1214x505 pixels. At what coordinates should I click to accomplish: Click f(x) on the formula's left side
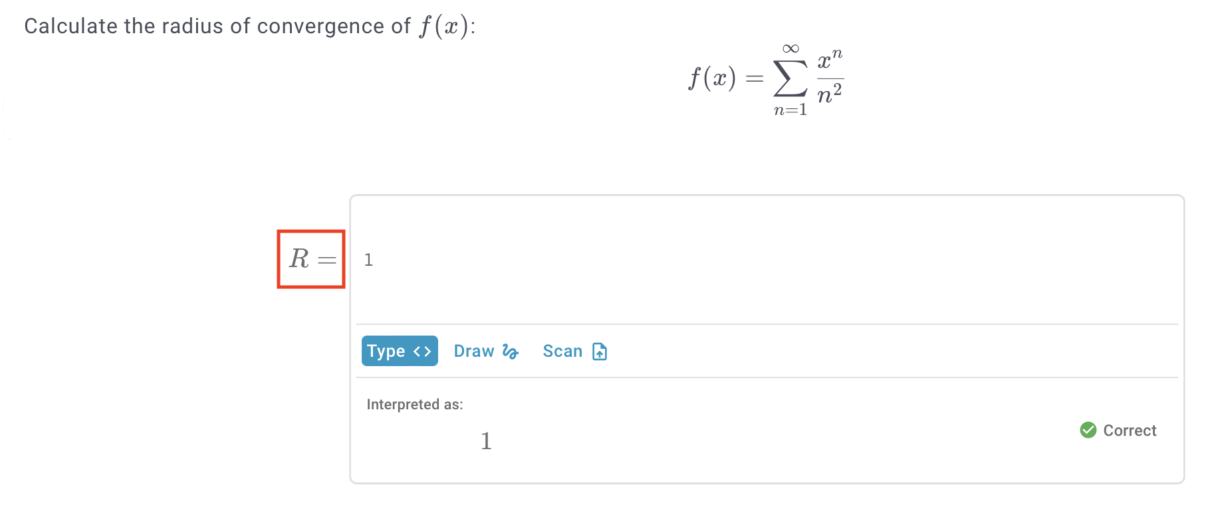[x=712, y=78]
